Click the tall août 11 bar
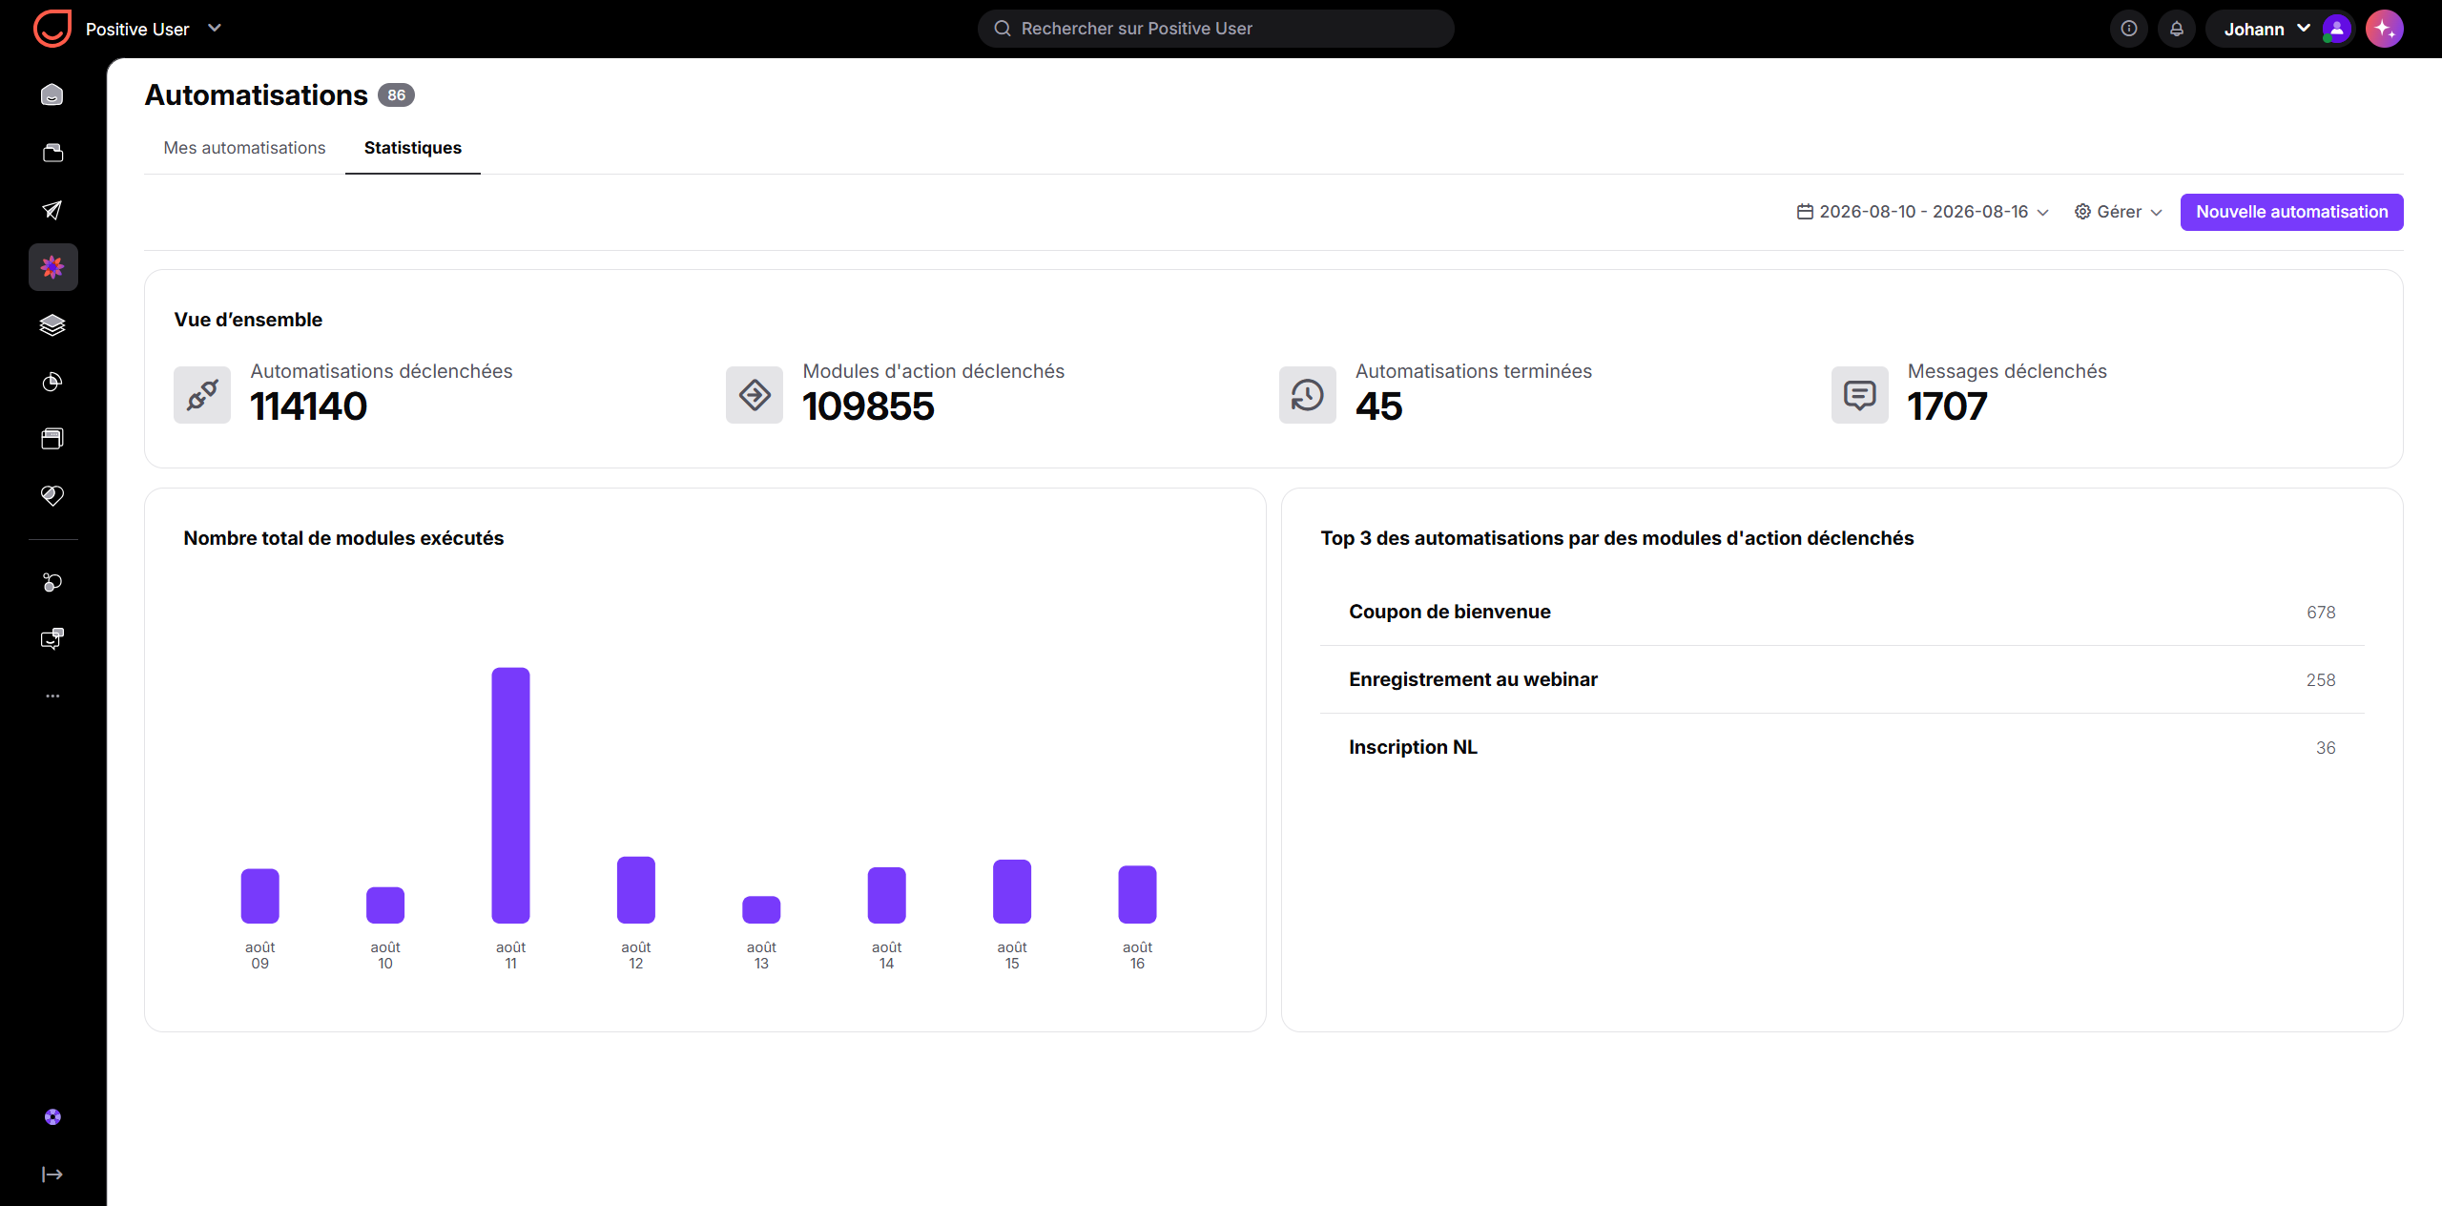The width and height of the screenshot is (2442, 1206). click(x=510, y=796)
